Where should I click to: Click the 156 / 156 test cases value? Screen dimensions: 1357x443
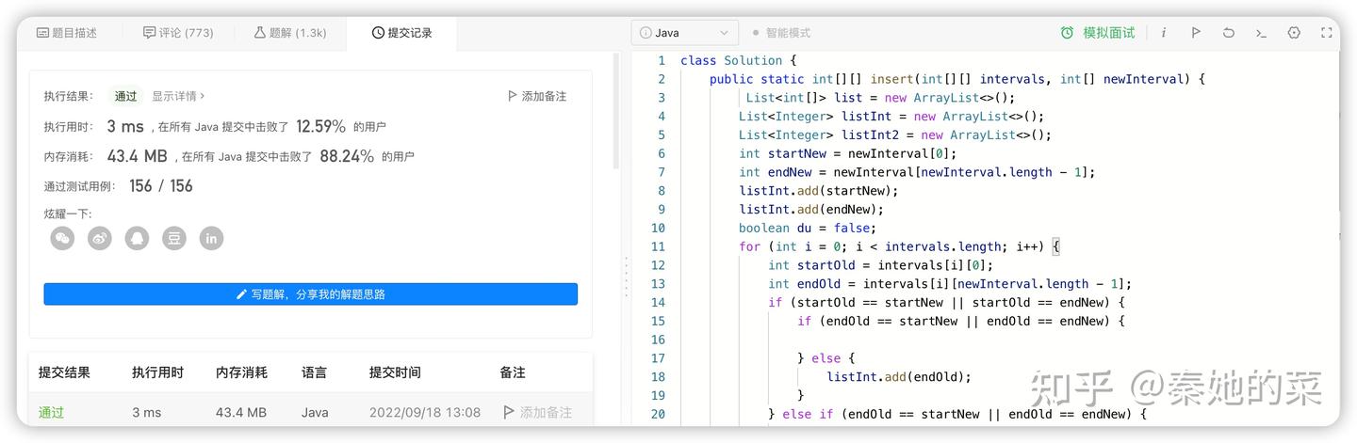(161, 186)
